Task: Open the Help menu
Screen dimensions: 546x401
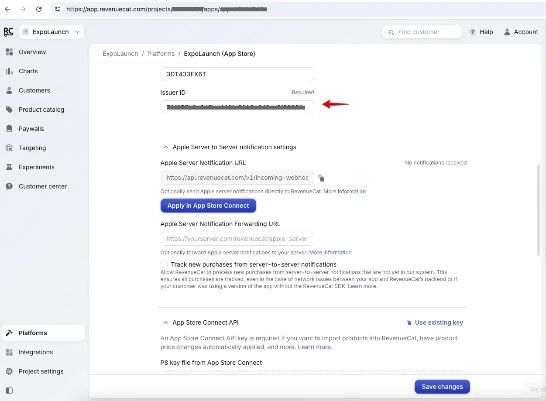Action: (481, 32)
